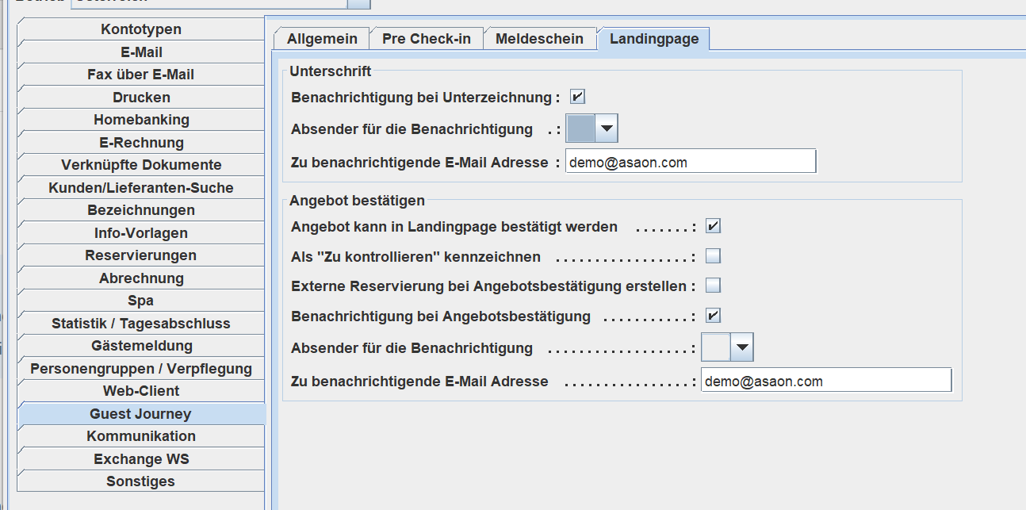Check 'Externe Reservierung bei Angebotsbestätigung erstellen'
This screenshot has width=1026, height=510.
713,286
